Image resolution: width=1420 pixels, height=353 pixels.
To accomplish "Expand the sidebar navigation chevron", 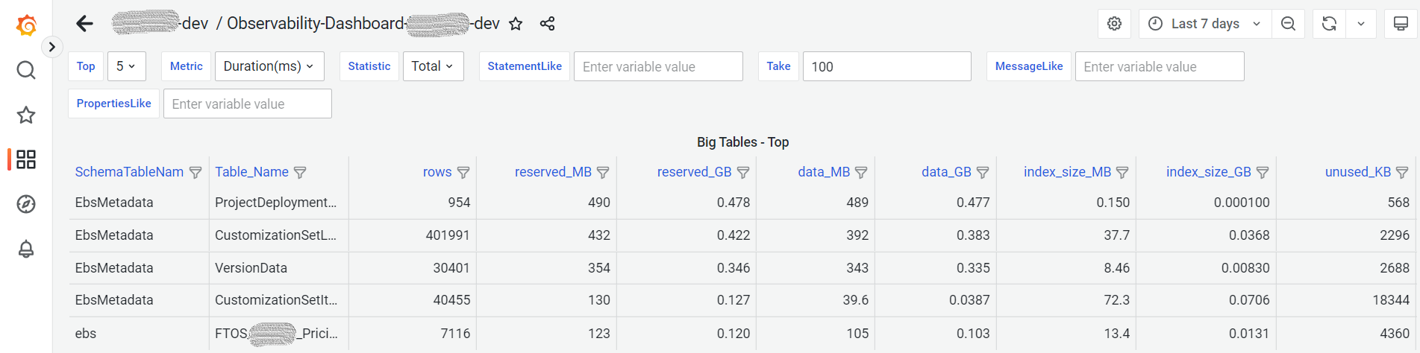I will tap(51, 47).
